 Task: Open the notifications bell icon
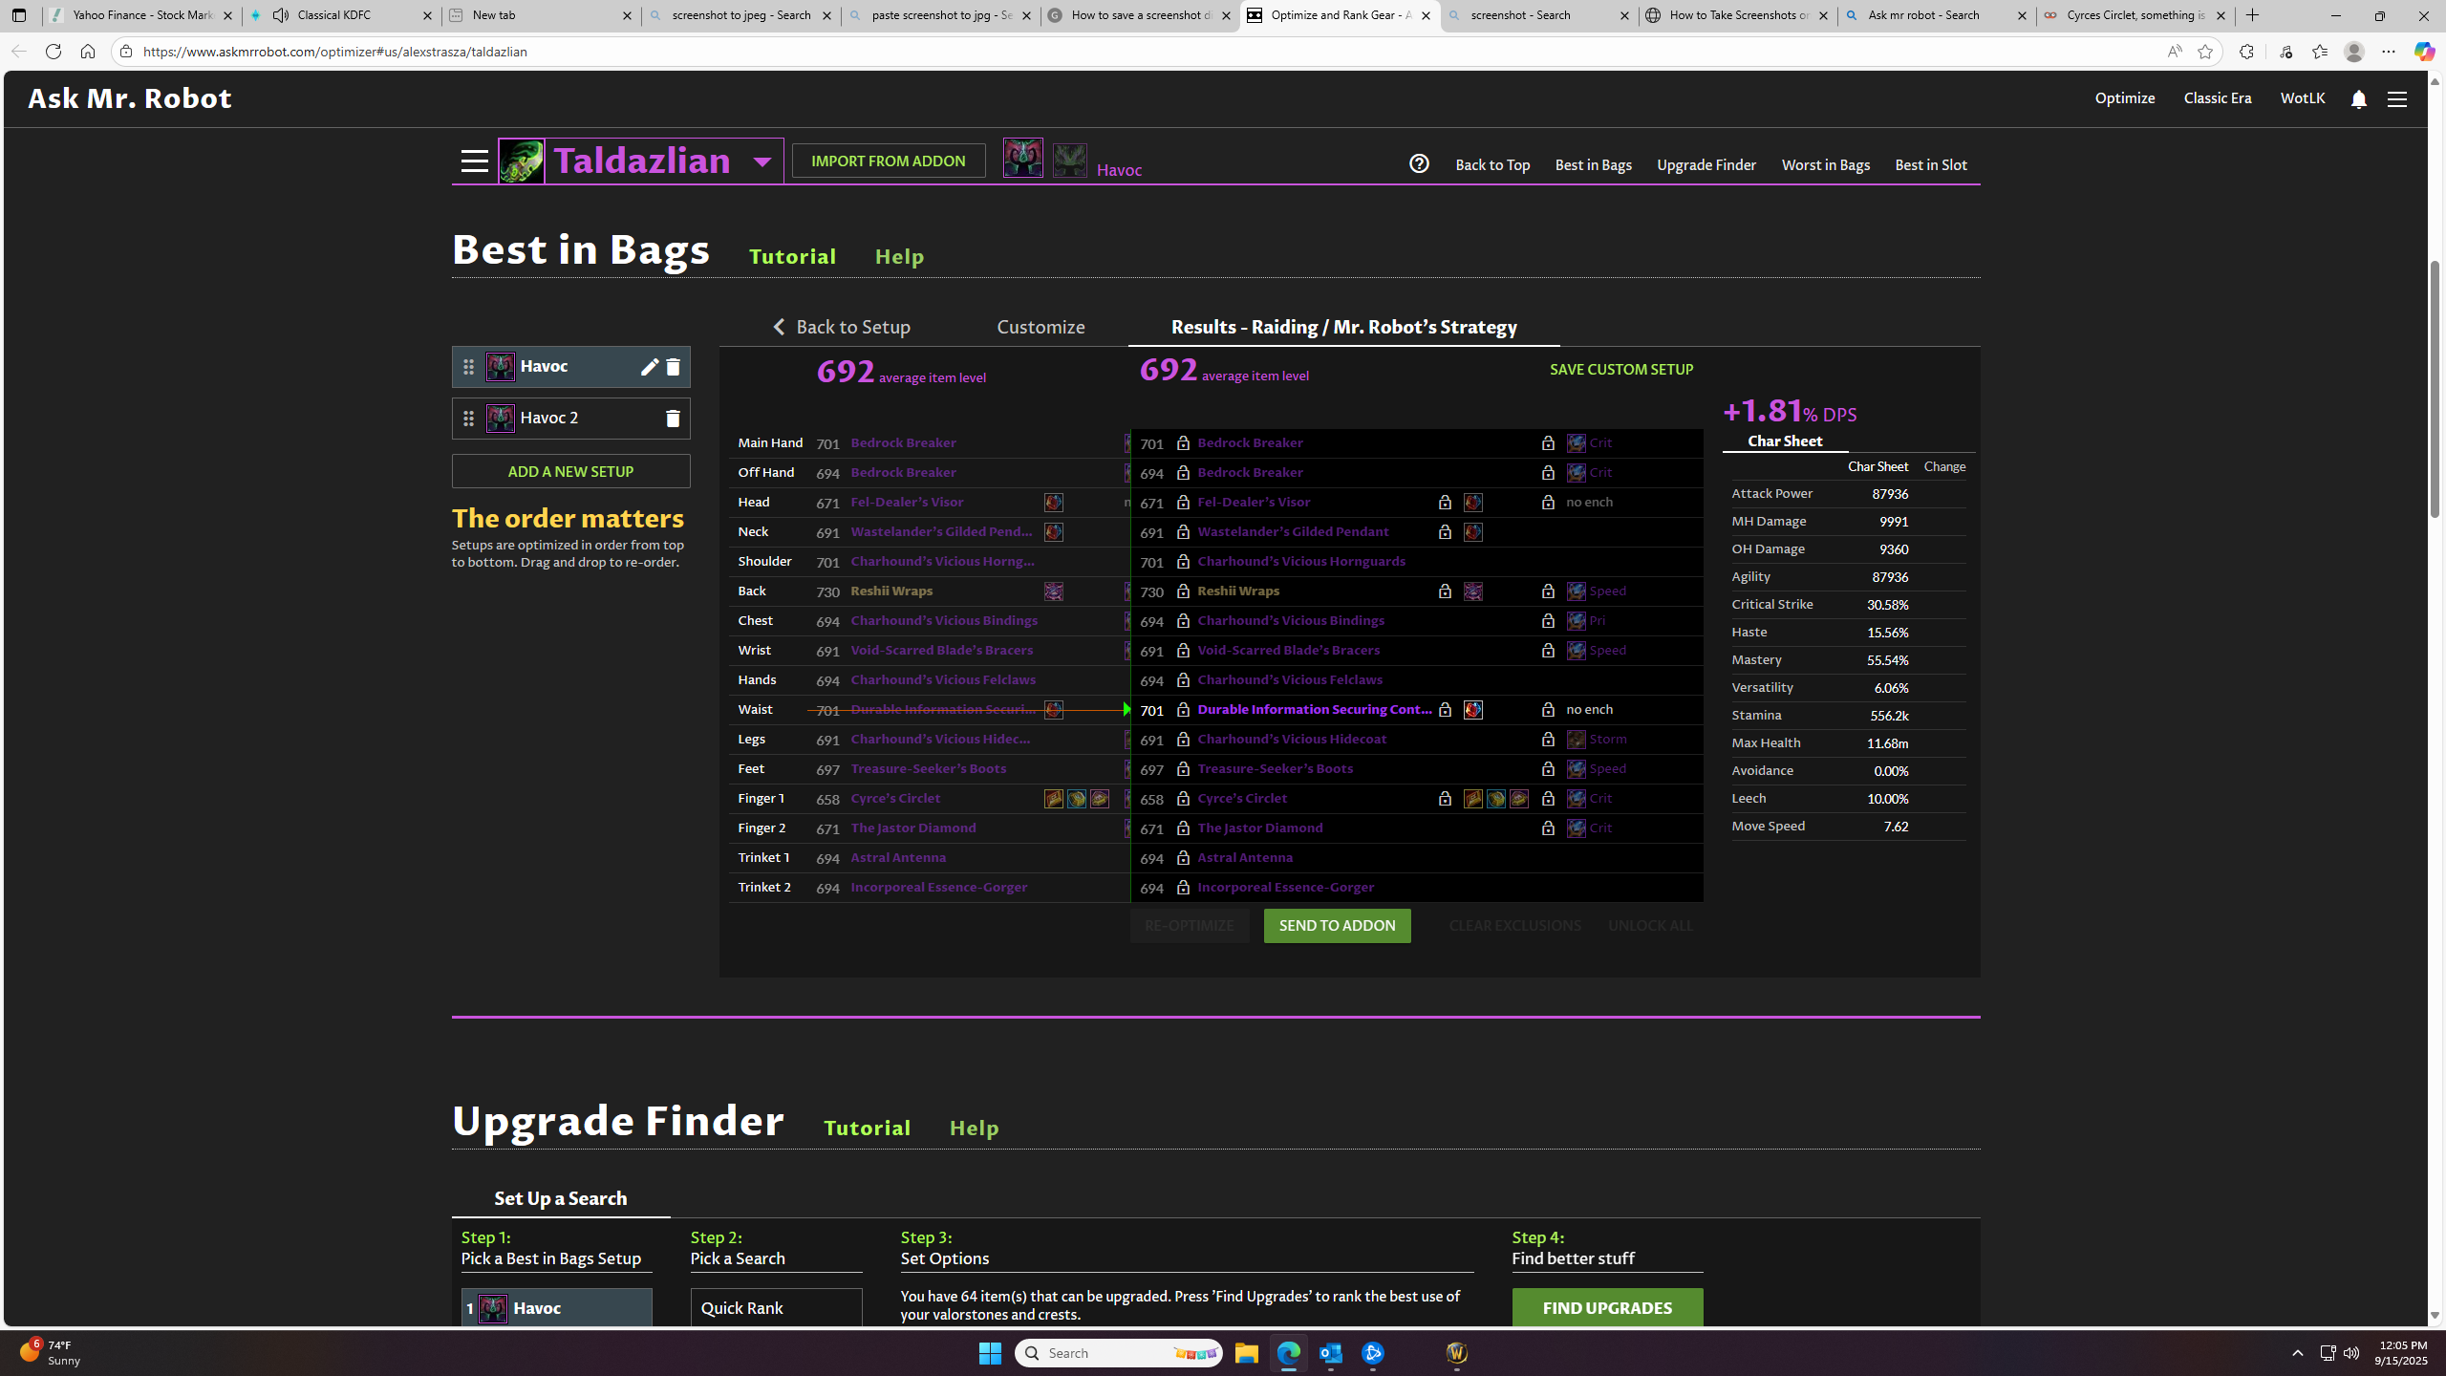(2358, 99)
